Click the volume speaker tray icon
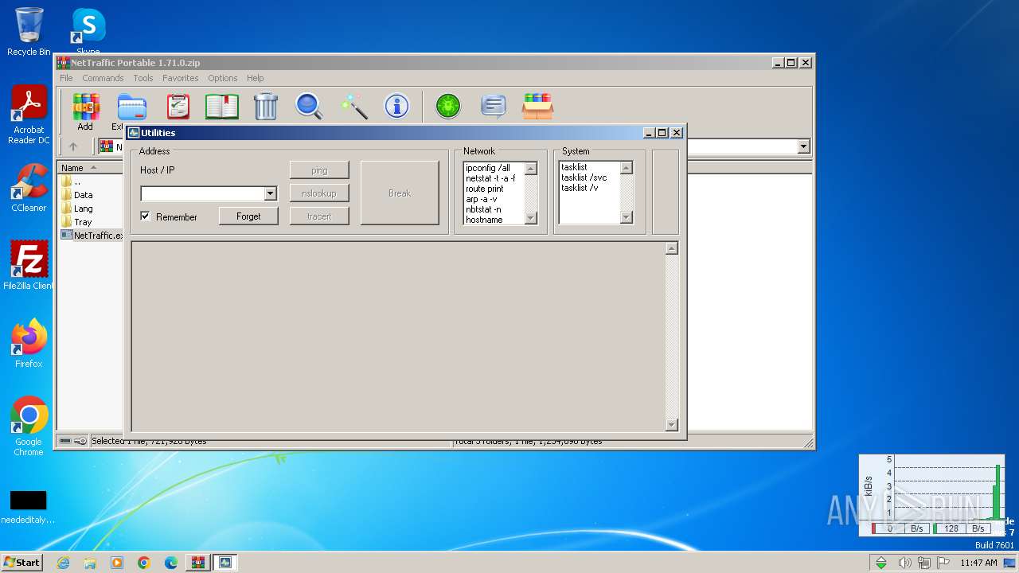Image resolution: width=1019 pixels, height=573 pixels. tap(904, 563)
